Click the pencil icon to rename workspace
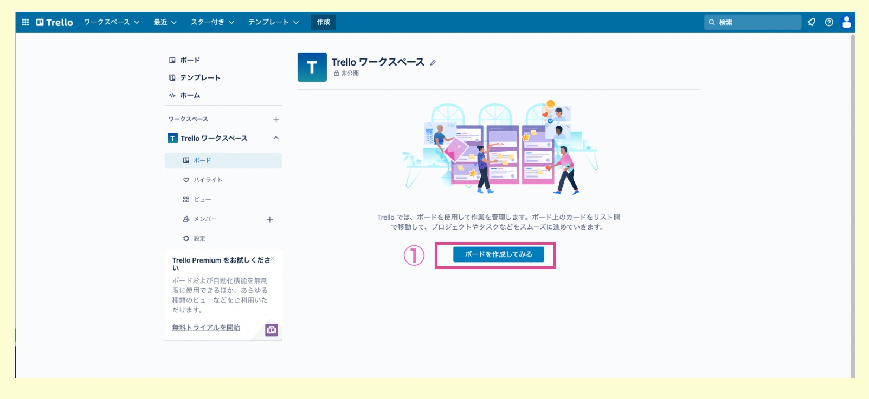The image size is (869, 399). coord(433,63)
